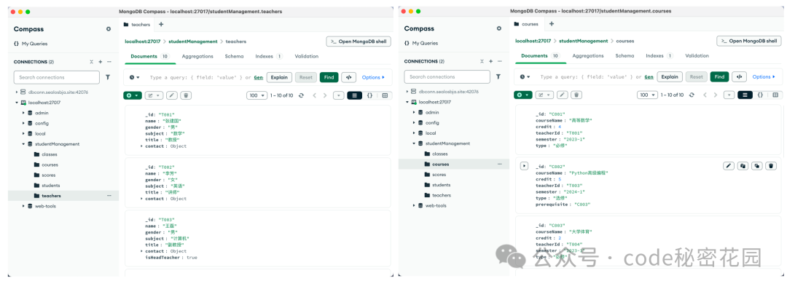The height and width of the screenshot is (289, 787).
Task: Switch to JSON view in courses window
Action: pyautogui.click(x=760, y=95)
